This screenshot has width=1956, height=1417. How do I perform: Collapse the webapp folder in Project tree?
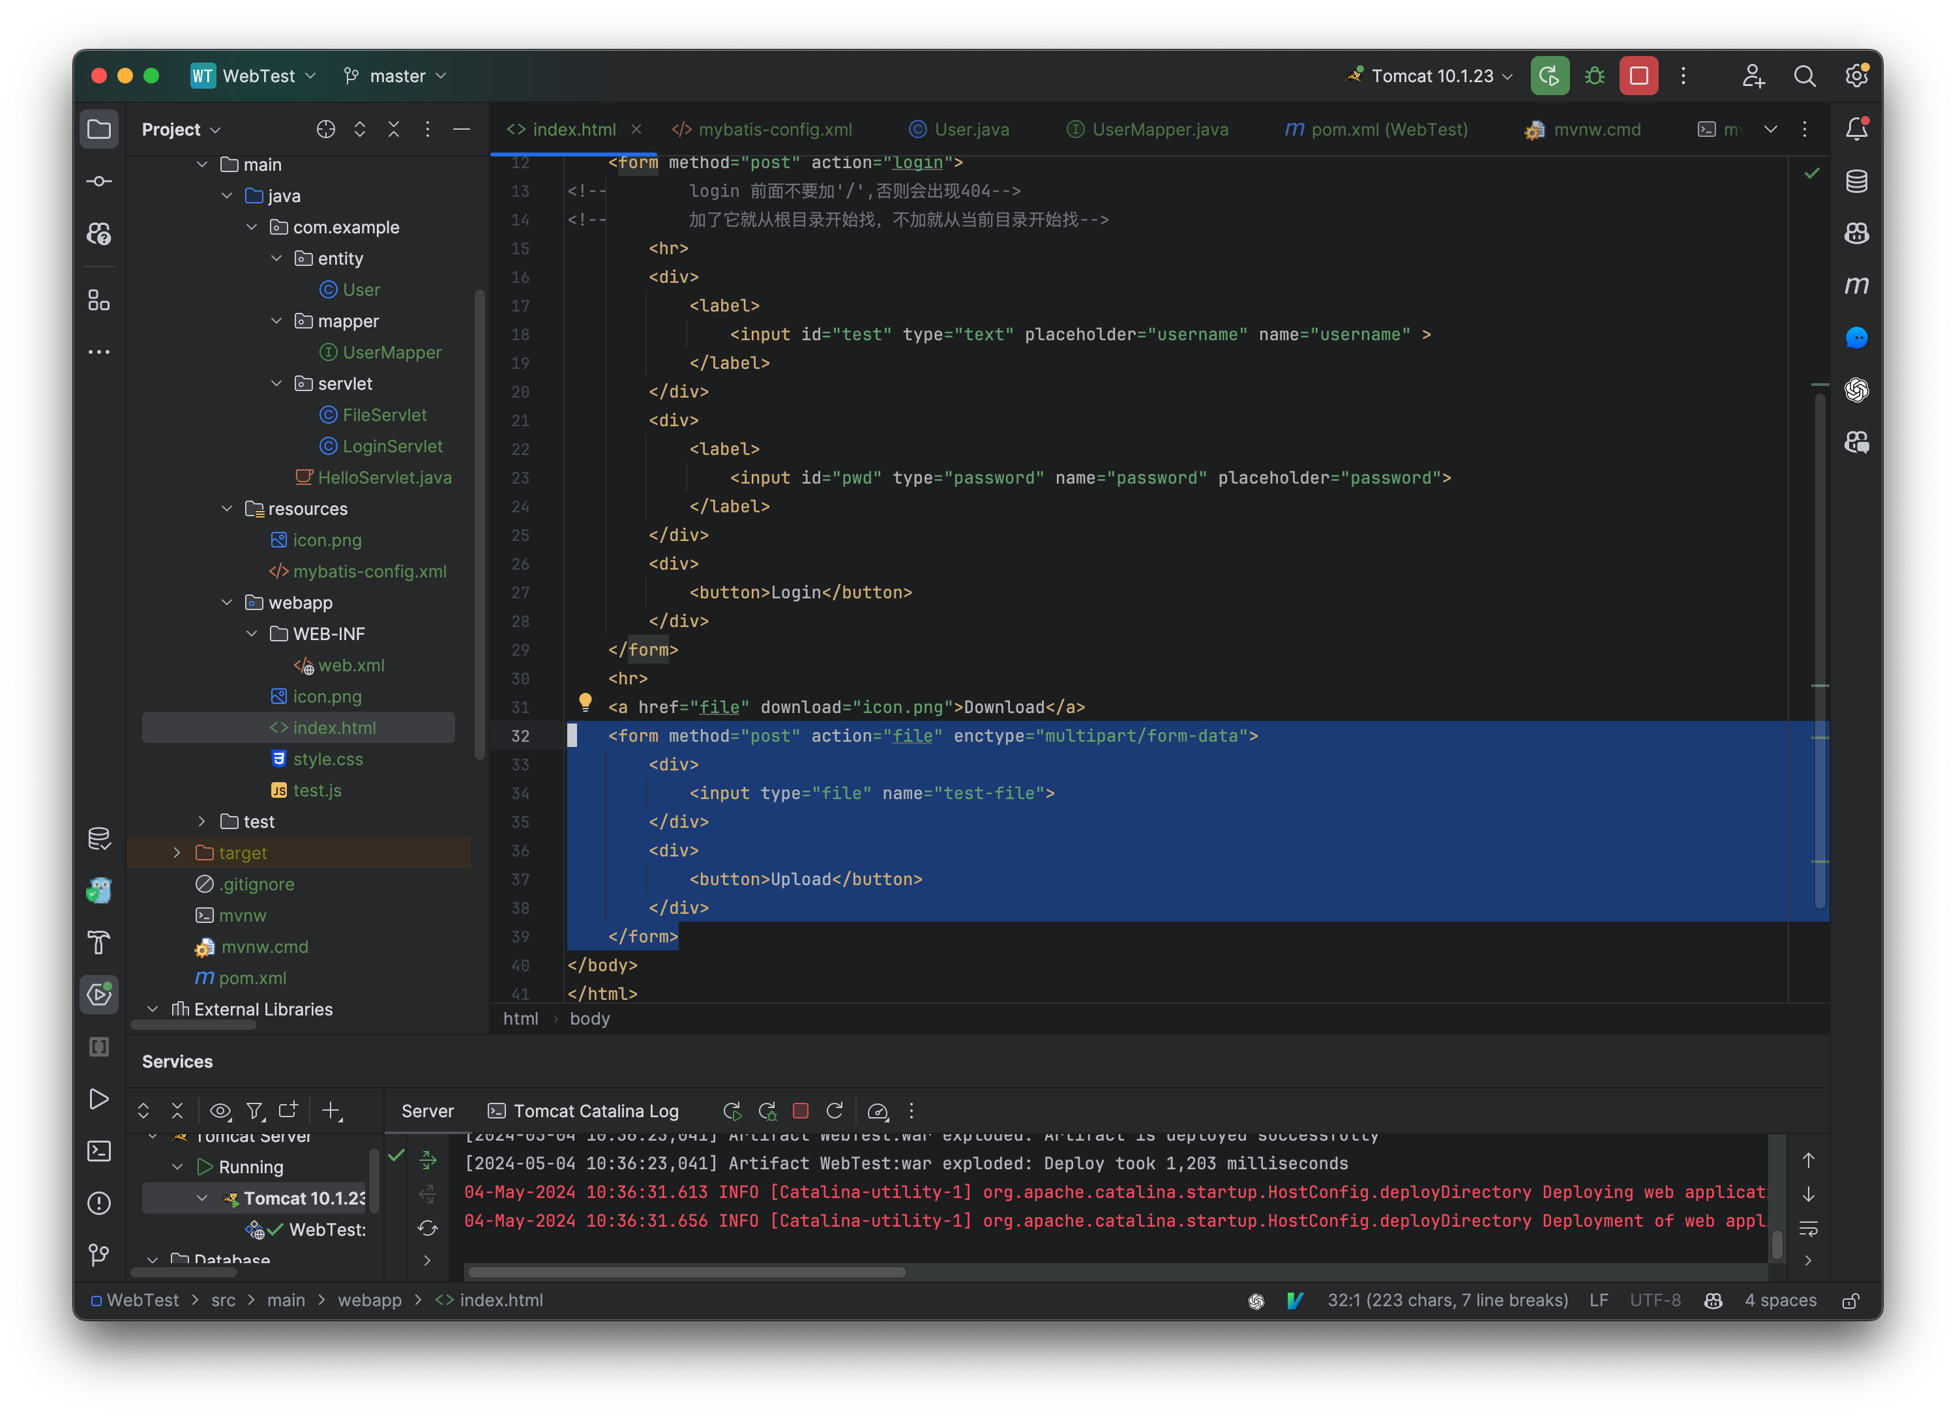pyautogui.click(x=227, y=602)
